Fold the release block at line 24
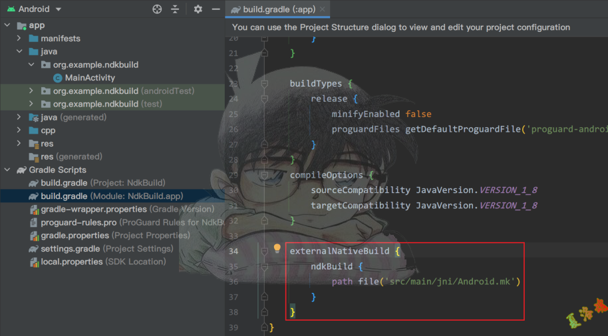 coord(265,99)
